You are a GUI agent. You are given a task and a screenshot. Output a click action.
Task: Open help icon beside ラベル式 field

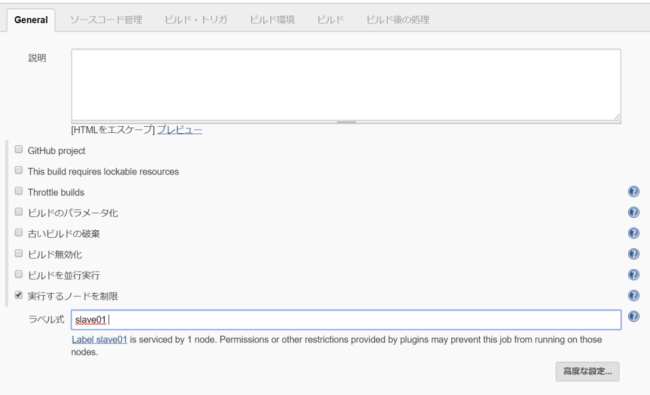coord(633,316)
